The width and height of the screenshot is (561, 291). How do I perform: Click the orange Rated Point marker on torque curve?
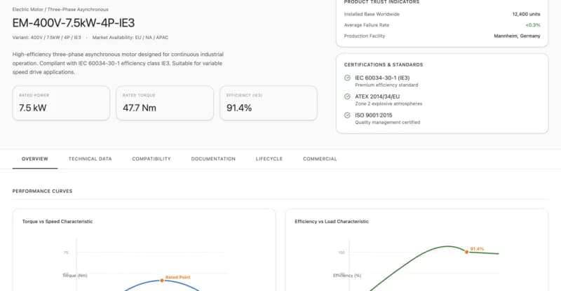[x=162, y=281]
